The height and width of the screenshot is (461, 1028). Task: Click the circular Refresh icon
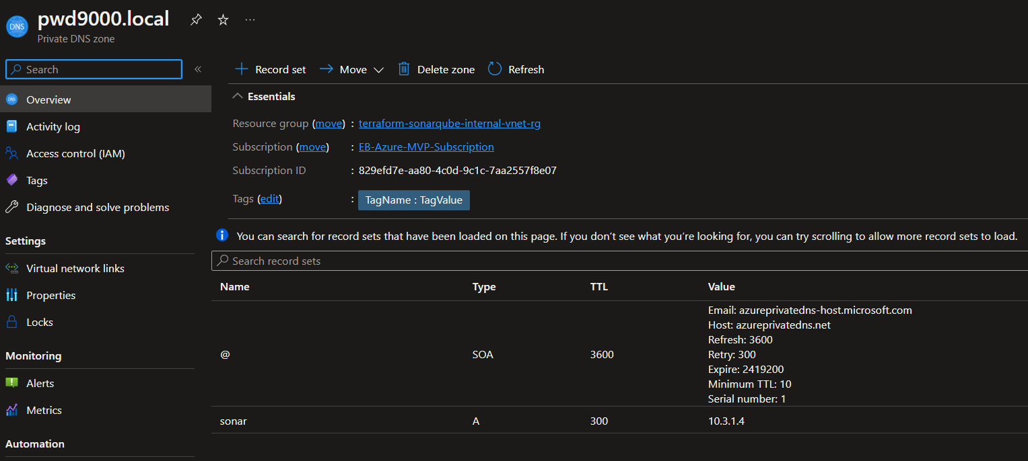tap(495, 69)
